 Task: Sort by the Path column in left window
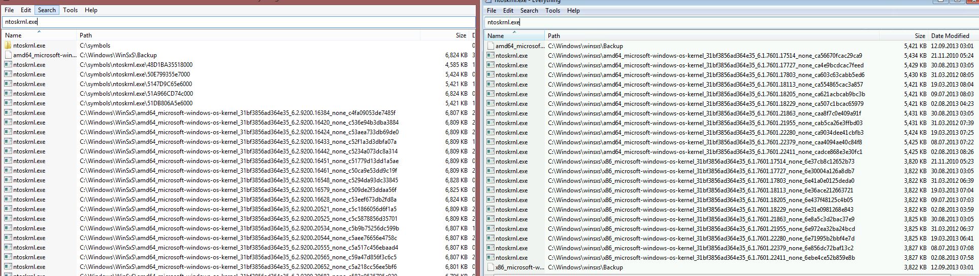[x=248, y=35]
